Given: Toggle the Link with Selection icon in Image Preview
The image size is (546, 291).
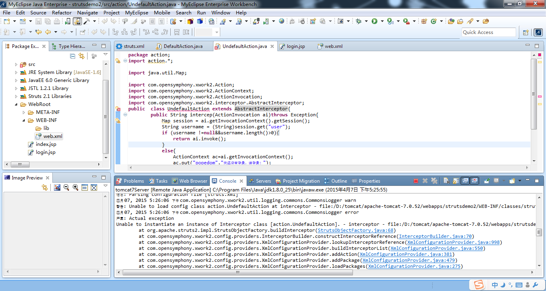Looking at the screenshot, I should 45,187.
